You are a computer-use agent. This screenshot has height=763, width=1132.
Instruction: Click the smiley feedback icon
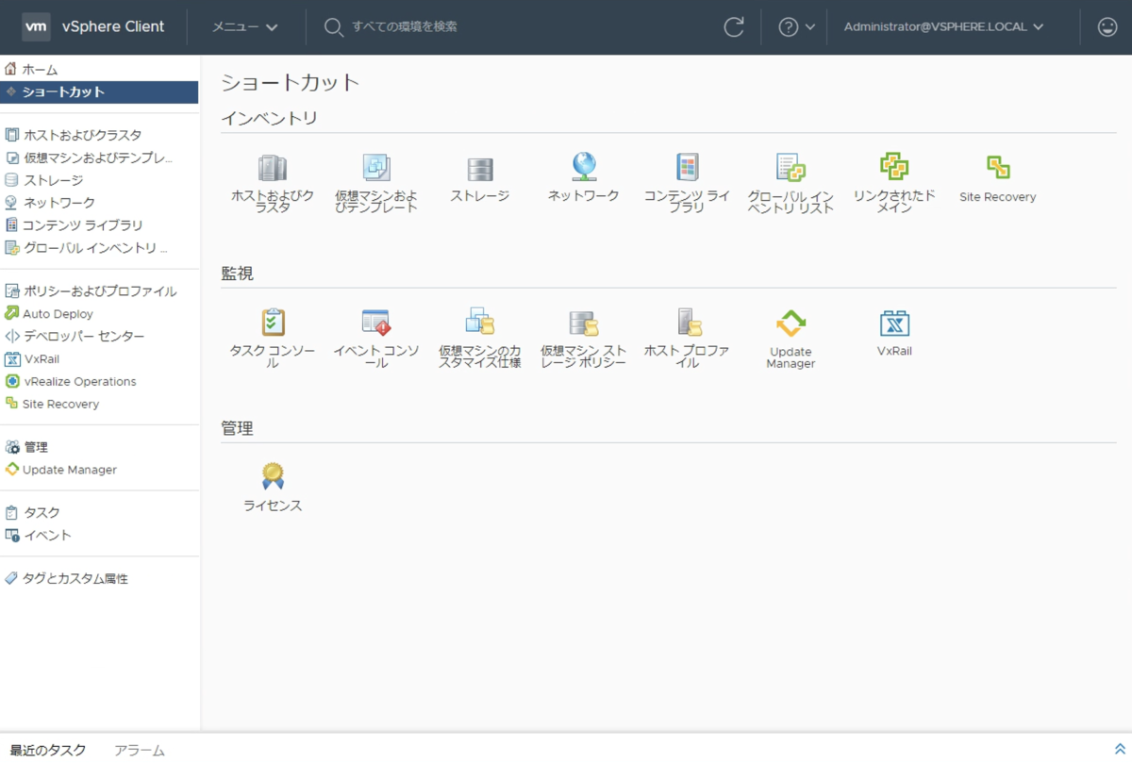(x=1107, y=27)
